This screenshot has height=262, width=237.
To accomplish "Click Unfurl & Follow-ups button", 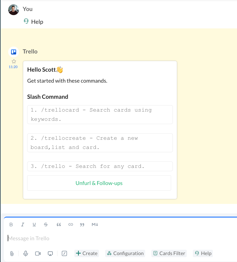I will click(x=99, y=183).
